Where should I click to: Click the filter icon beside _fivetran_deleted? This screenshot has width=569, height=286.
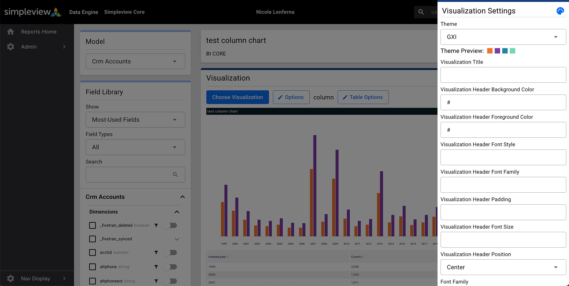click(156, 225)
